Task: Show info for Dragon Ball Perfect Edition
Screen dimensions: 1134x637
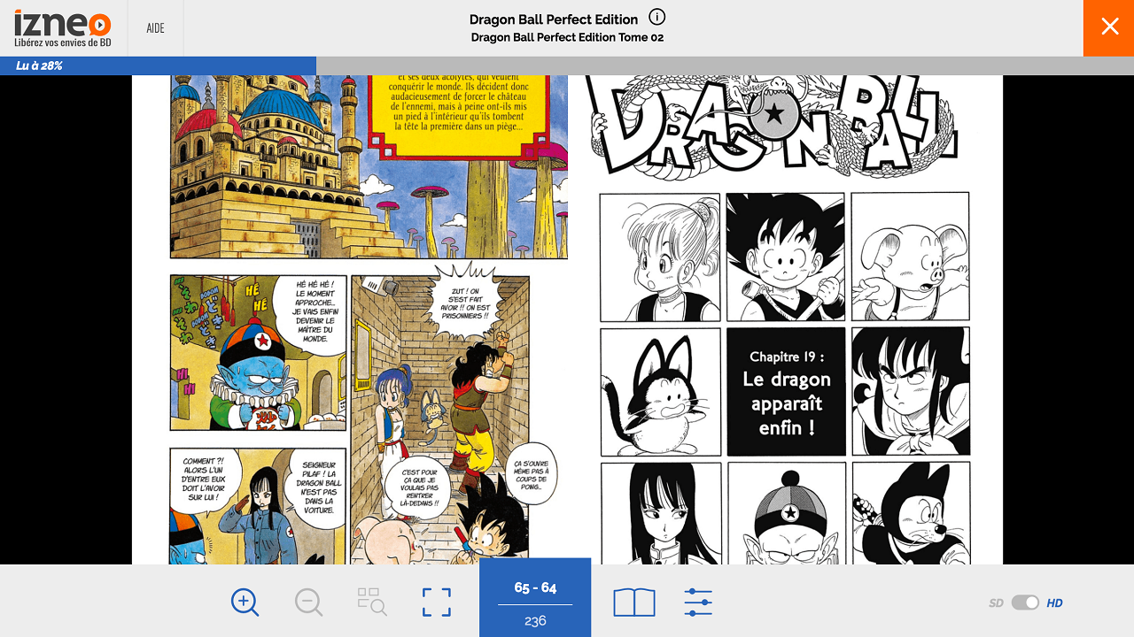Action: (656, 17)
